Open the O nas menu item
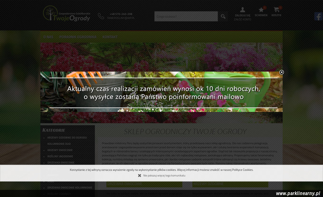323x197 pixels. 48,37
